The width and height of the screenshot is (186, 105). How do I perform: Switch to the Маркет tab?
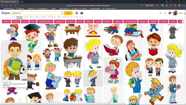pyautogui.click(x=37, y=17)
